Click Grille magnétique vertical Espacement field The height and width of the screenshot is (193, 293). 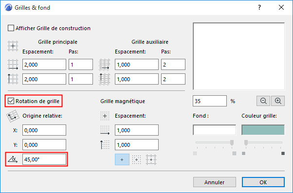coord(137,145)
